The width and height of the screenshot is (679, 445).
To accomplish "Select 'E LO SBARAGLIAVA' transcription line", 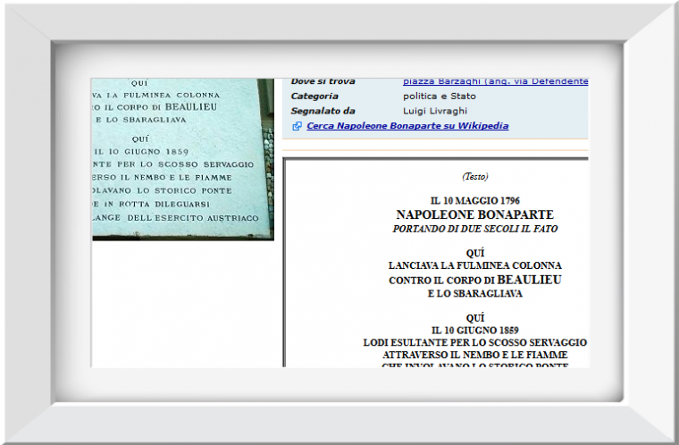I will coord(475,294).
